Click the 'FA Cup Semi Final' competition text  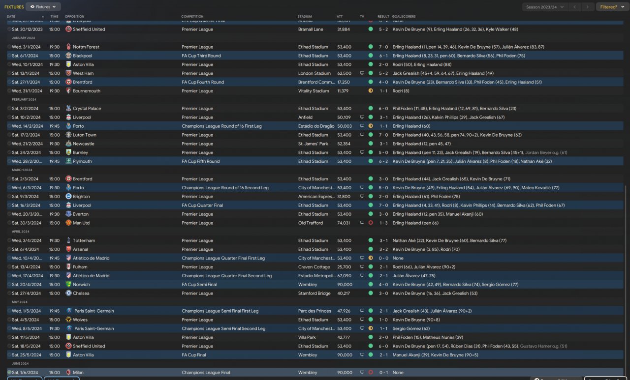point(199,285)
